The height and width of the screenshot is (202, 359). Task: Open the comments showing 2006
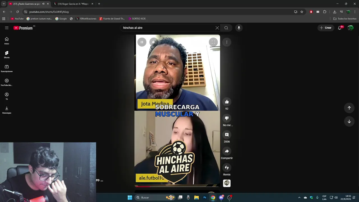coord(227,135)
